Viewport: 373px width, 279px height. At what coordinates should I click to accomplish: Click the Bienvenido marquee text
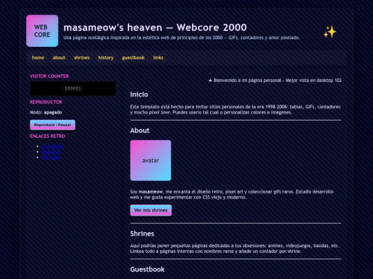275,81
